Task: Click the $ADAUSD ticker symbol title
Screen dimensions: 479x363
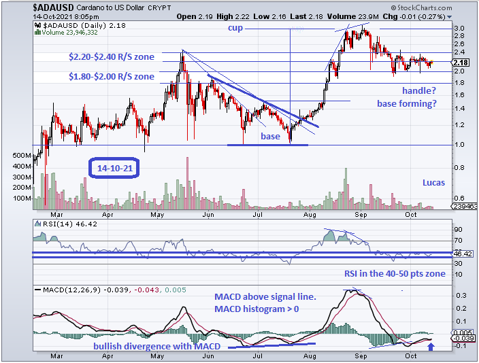Action: (53, 7)
